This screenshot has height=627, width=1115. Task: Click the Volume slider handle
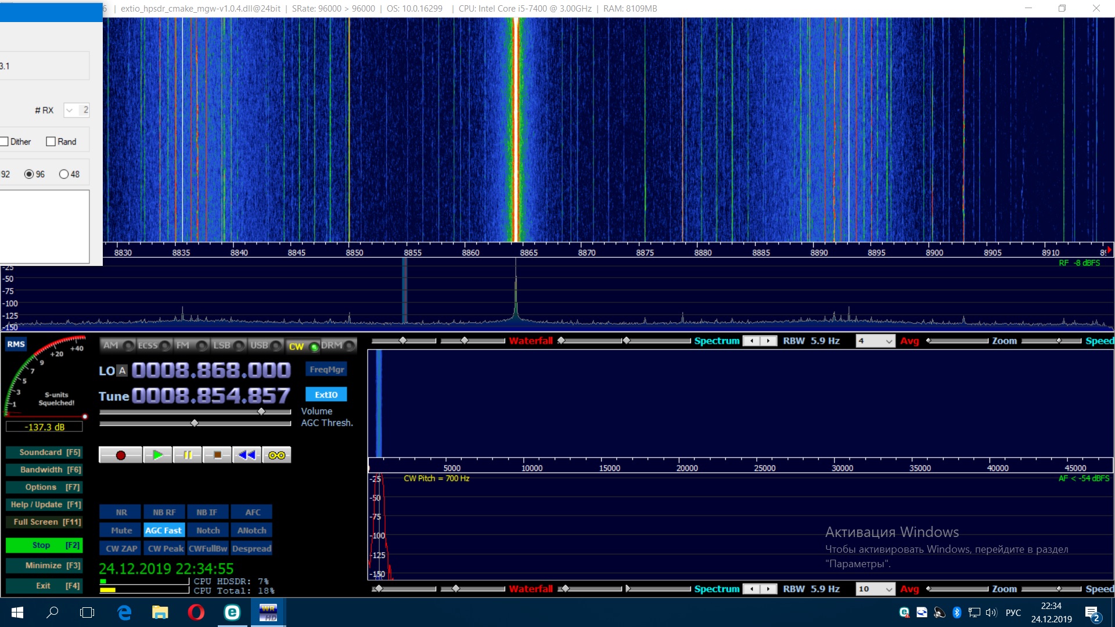261,412
